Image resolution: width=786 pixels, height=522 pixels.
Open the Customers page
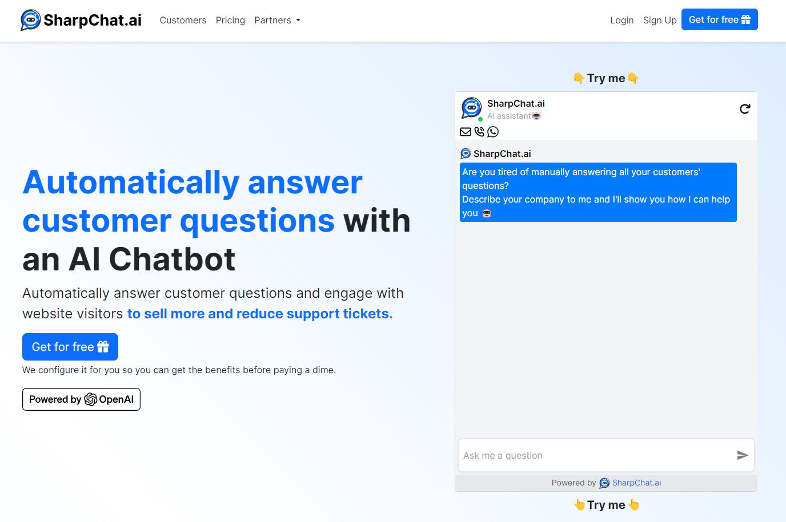coord(183,21)
